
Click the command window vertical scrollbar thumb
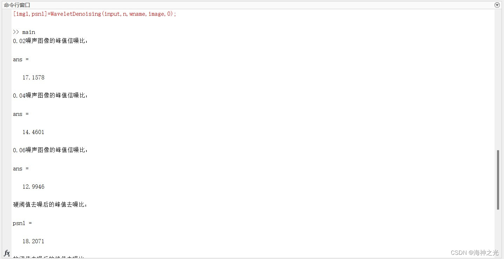(498, 180)
